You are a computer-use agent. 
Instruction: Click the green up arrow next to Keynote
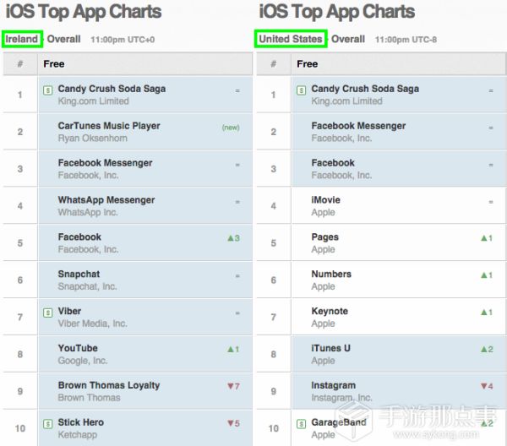pos(483,312)
